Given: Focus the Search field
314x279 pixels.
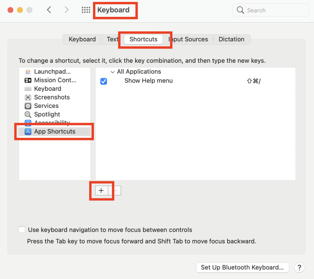Looking at the screenshot, I should [271, 10].
